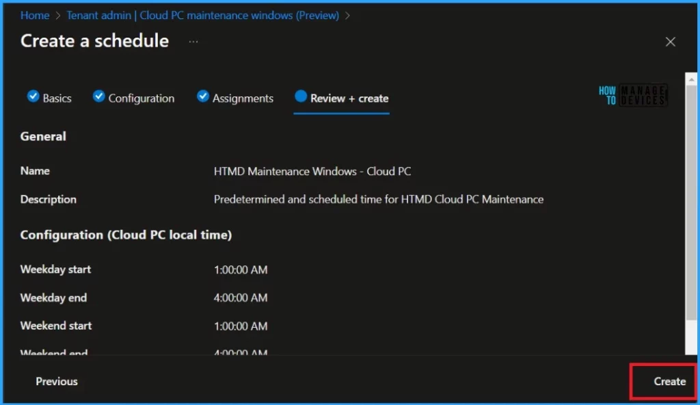This screenshot has height=405, width=700.
Task: Select the description text about HTMD Cloud PC Maintenance
Action: (x=379, y=199)
